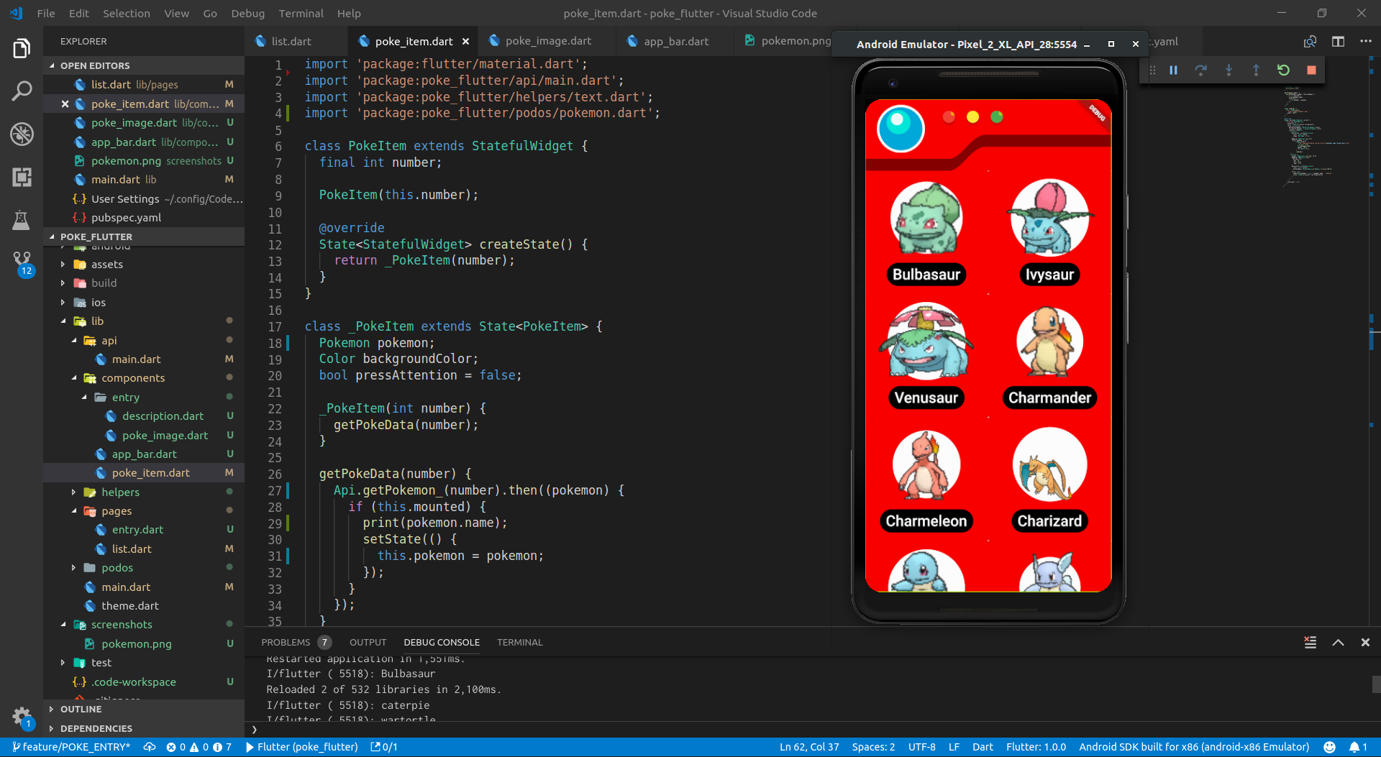
Task: Open the Explorer view in activity bar
Action: pos(22,49)
